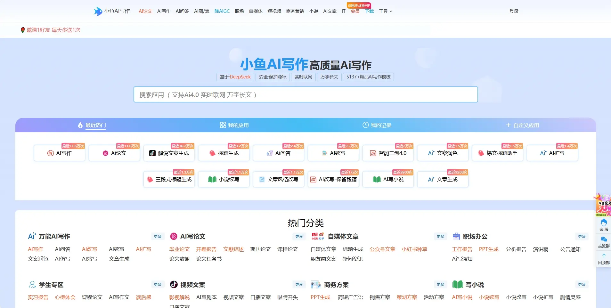
Task: Expand 更多 for 视频文案 category
Action: click(299, 285)
